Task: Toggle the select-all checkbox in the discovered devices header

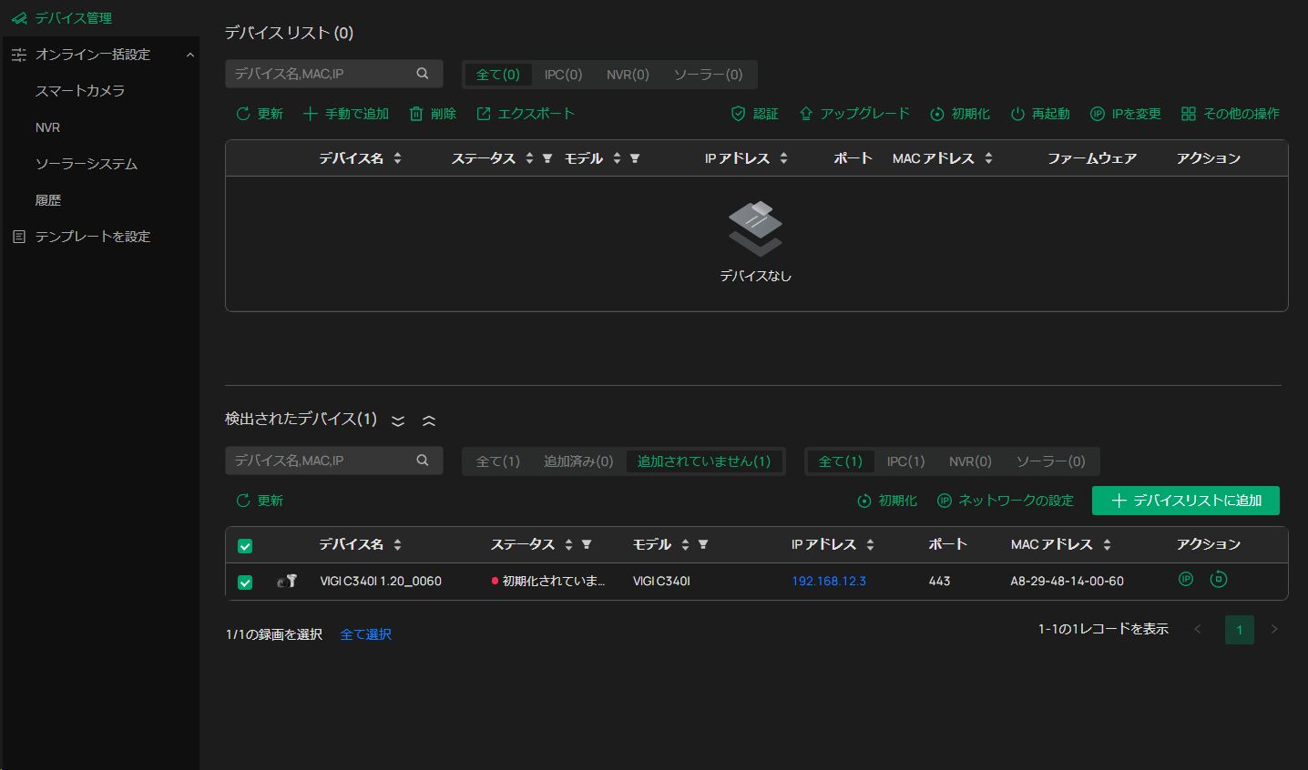Action: [x=245, y=546]
